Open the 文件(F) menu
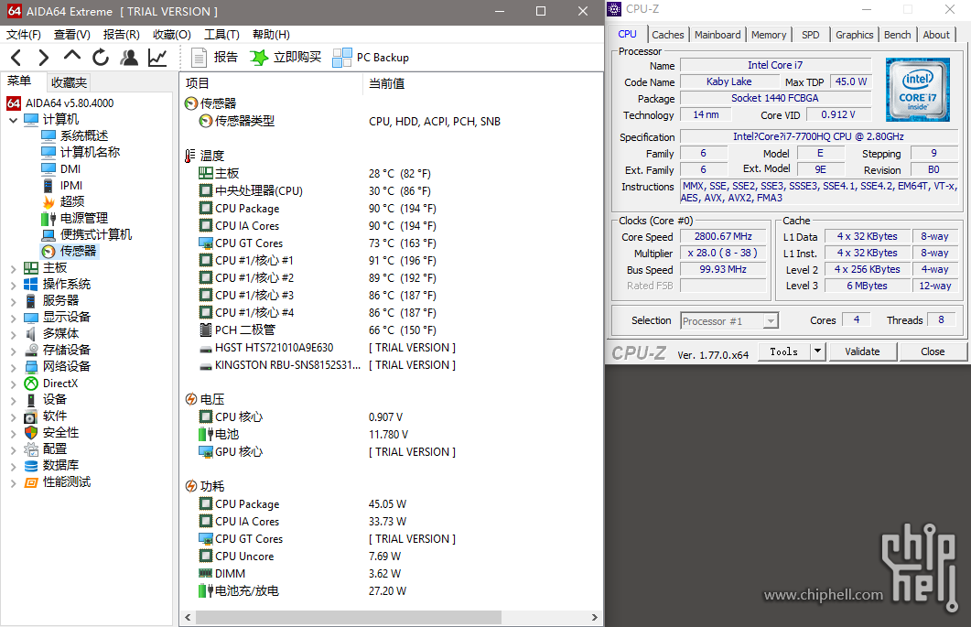 coord(24,35)
